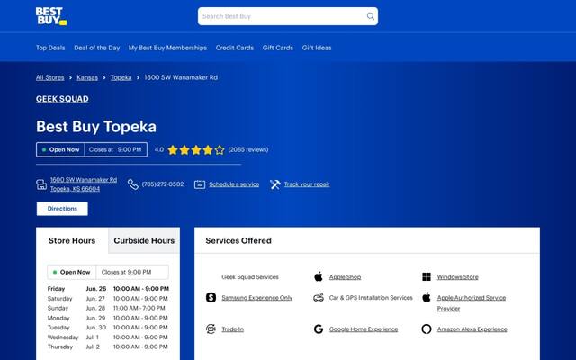Open the 1600 SW Wanamaker Rd address link
576x360 pixels.
(84, 184)
